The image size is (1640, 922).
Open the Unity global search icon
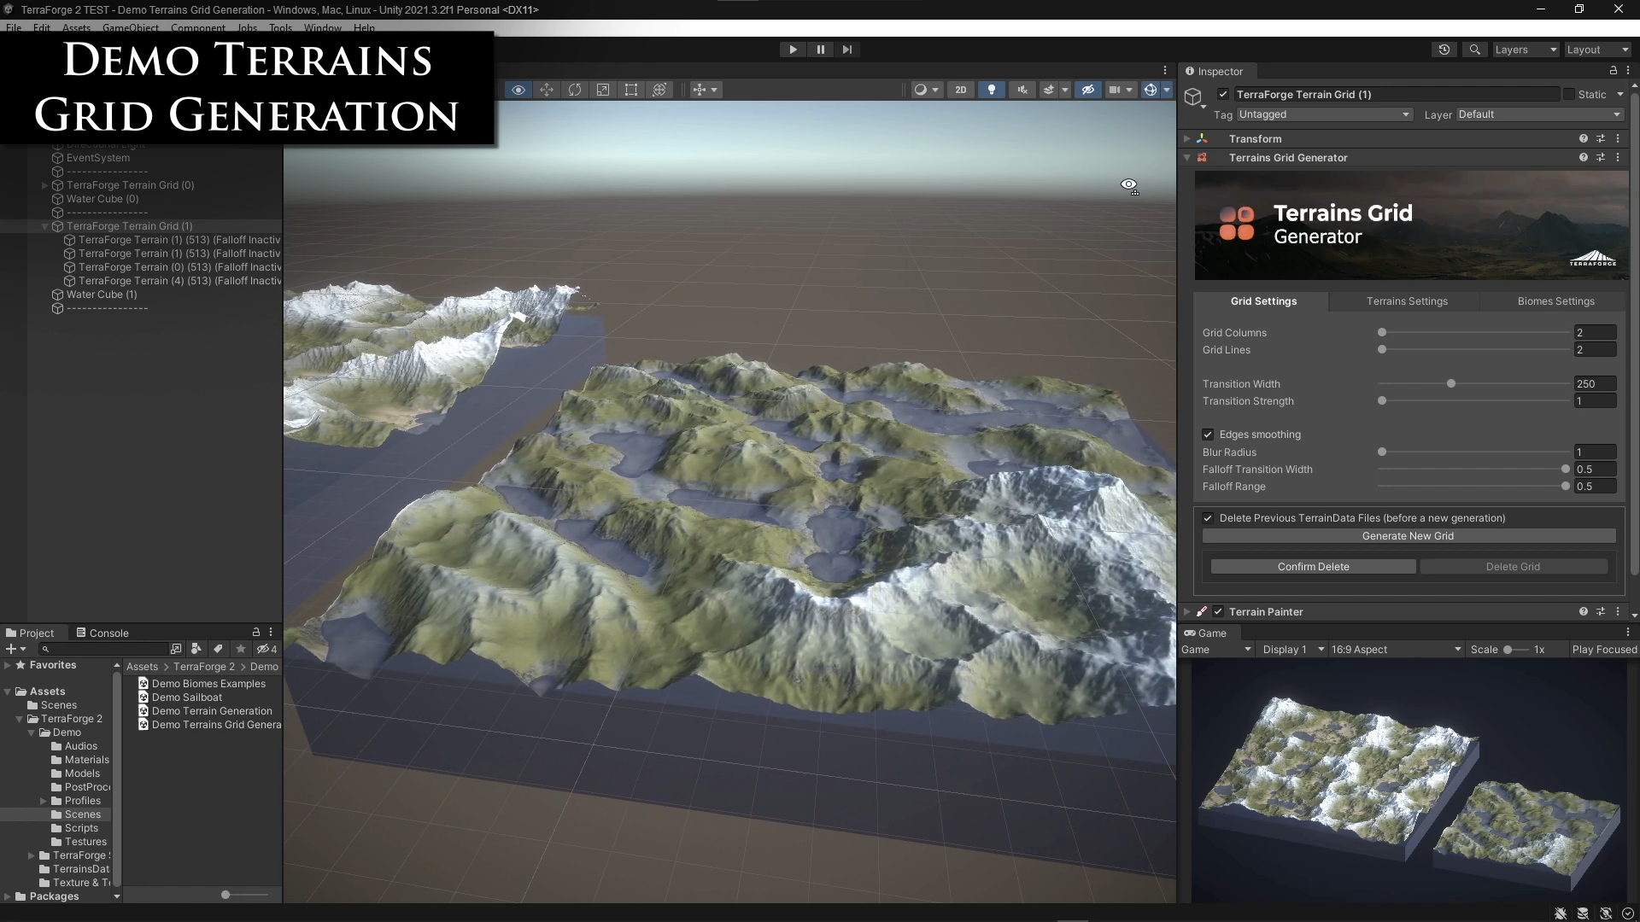pos(1474,50)
